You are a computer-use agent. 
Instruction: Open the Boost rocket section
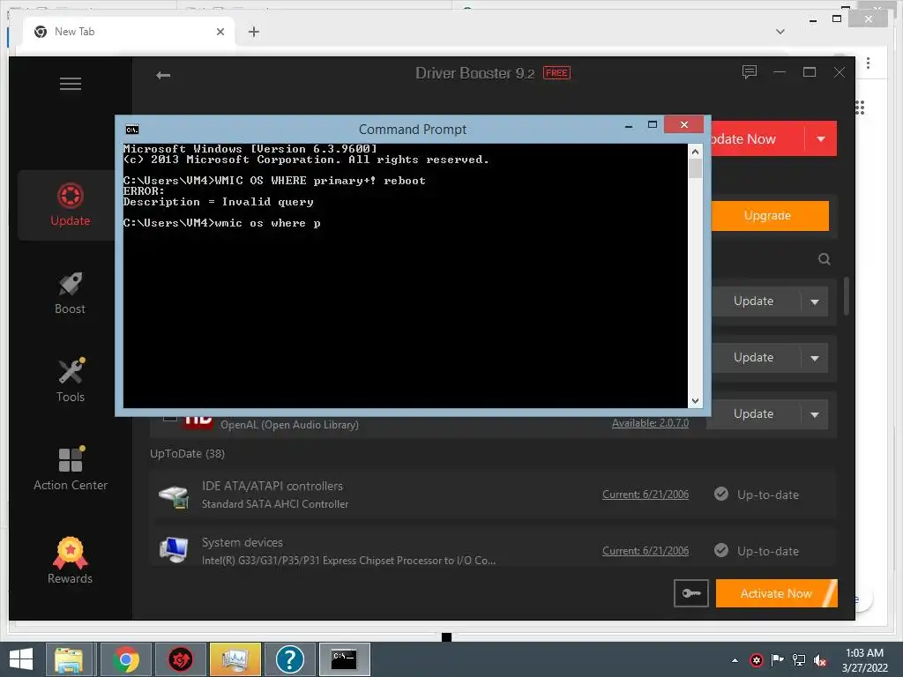point(71,293)
